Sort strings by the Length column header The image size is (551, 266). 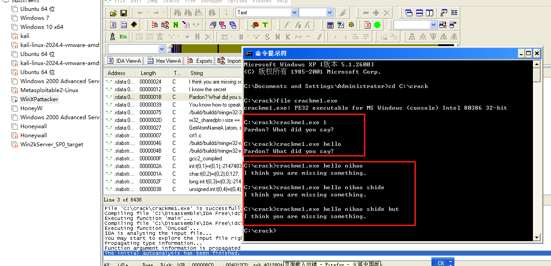(152, 73)
